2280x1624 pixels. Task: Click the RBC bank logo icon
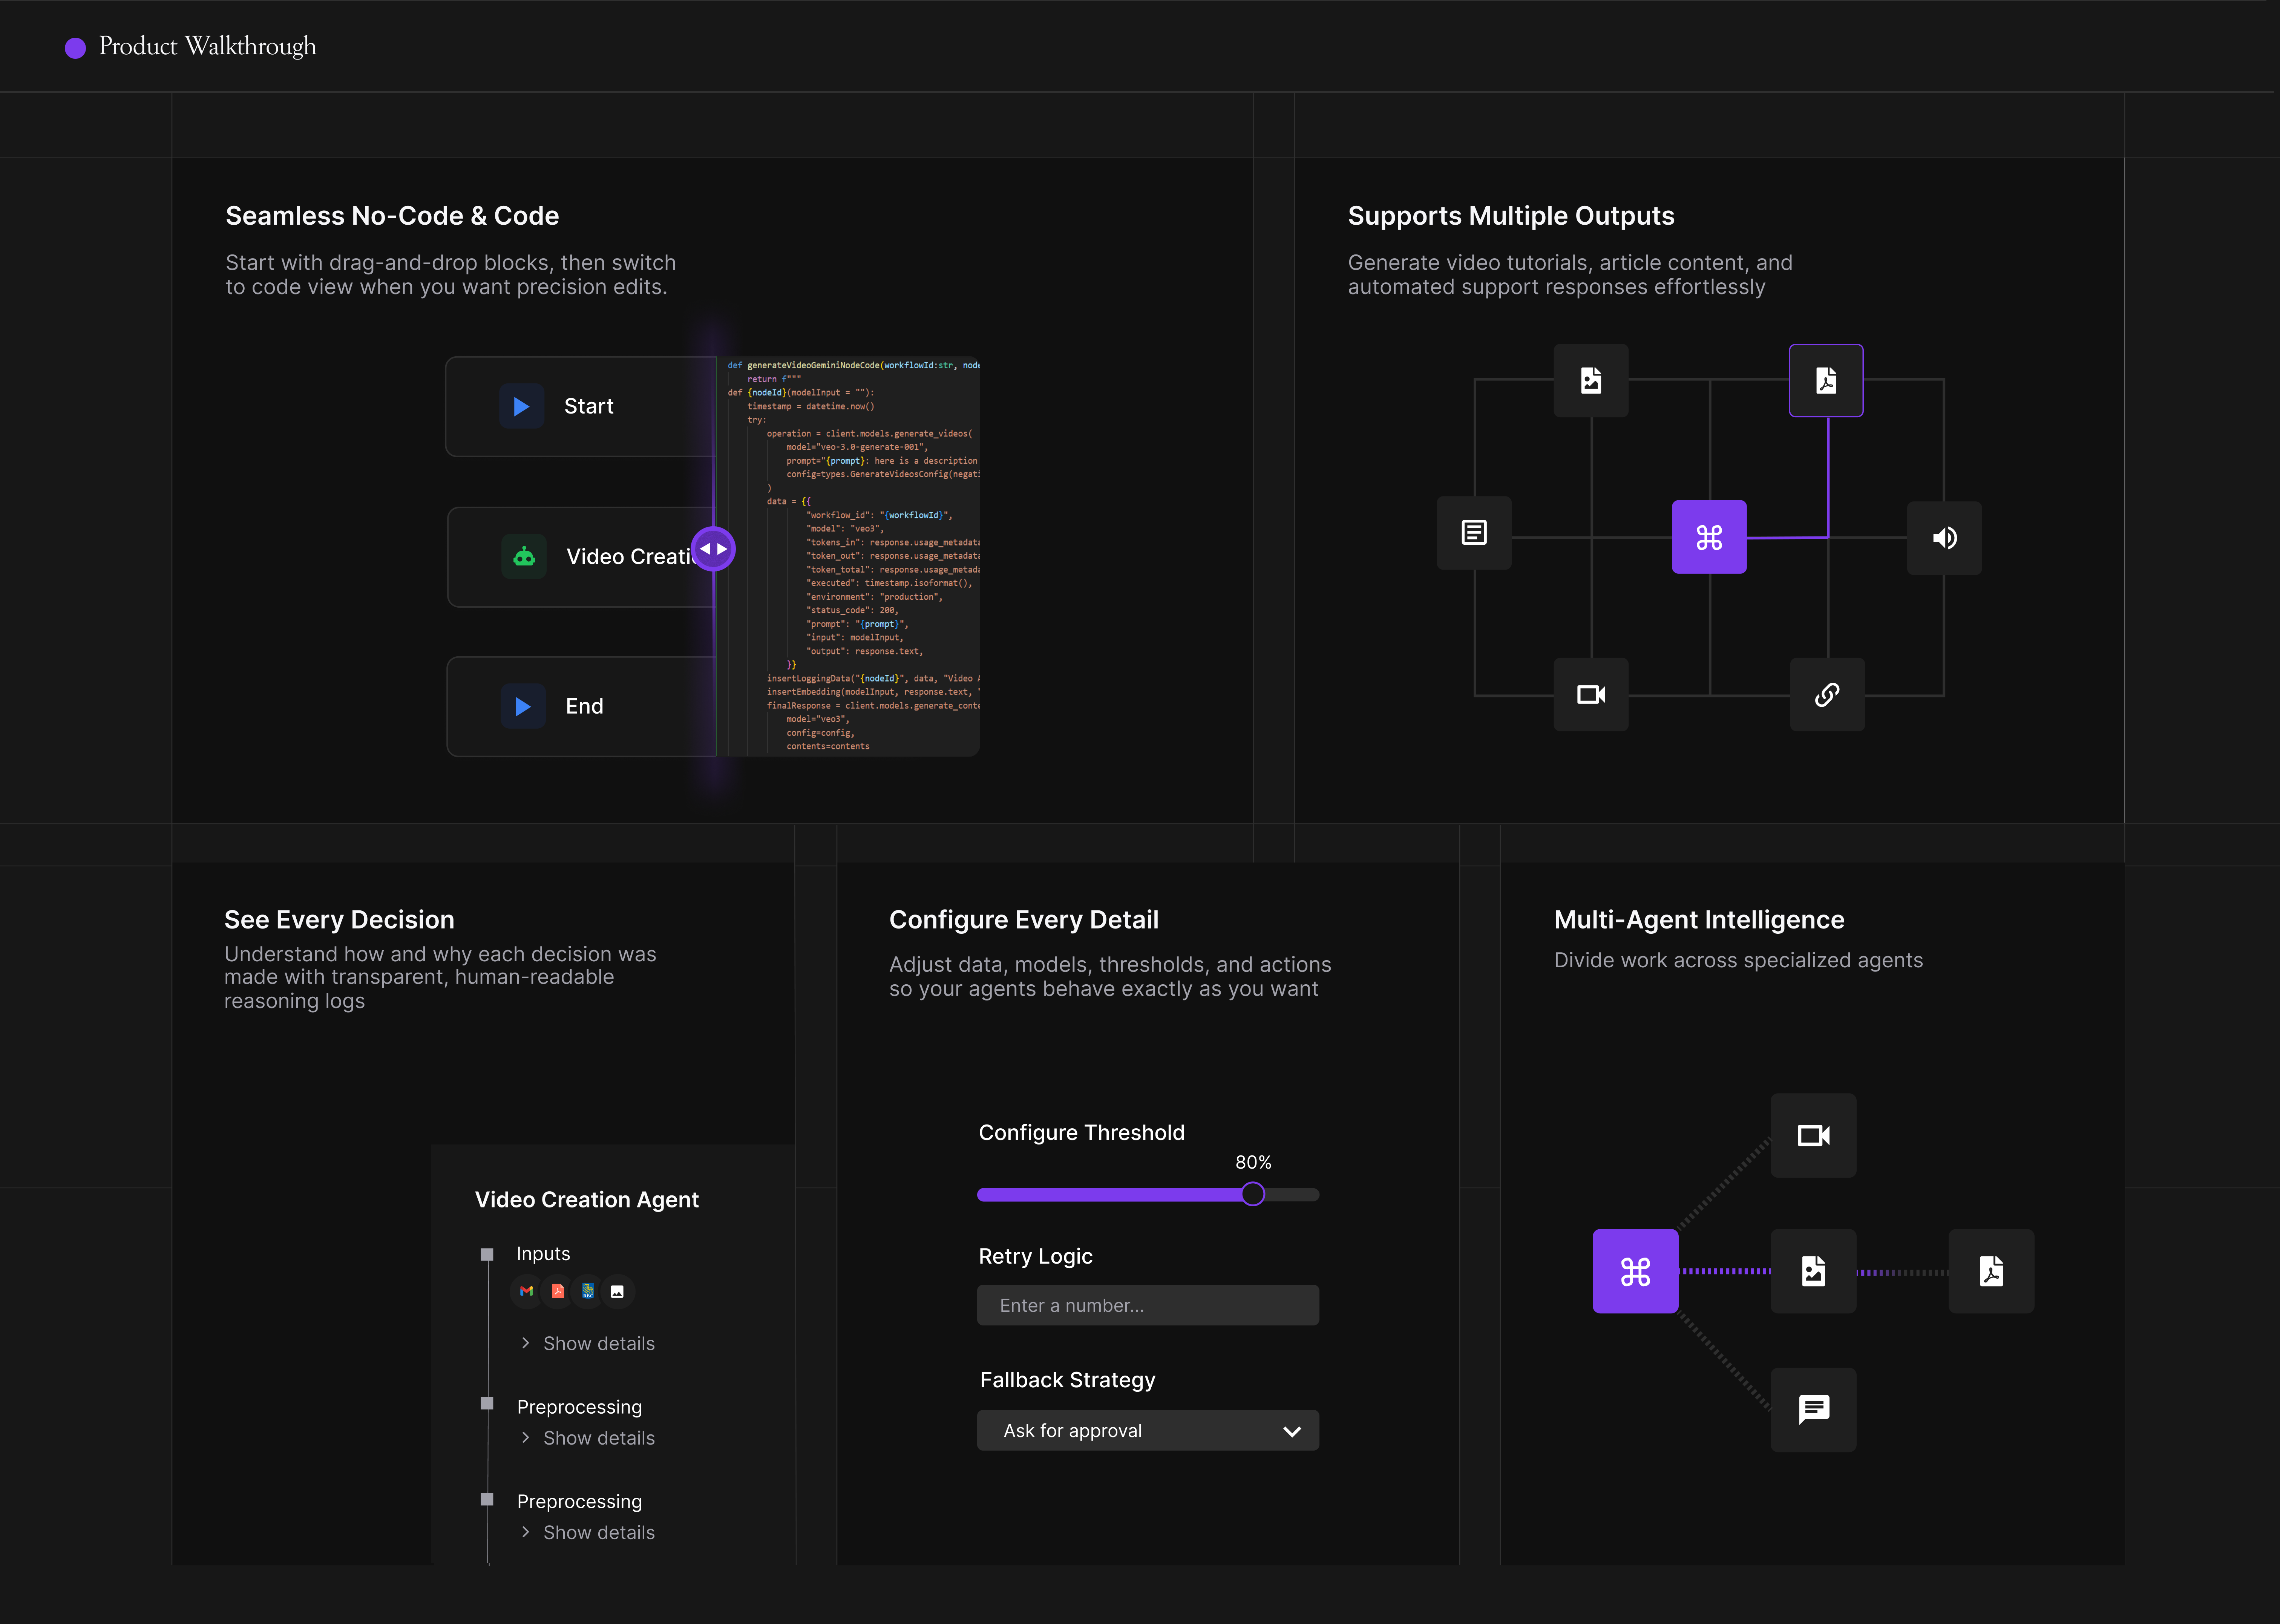588,1291
